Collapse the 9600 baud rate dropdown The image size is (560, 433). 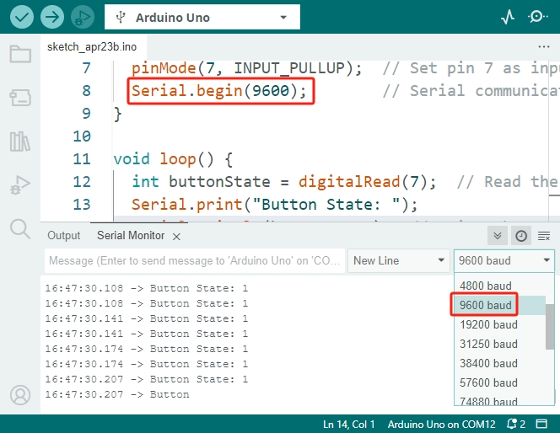[x=504, y=261]
